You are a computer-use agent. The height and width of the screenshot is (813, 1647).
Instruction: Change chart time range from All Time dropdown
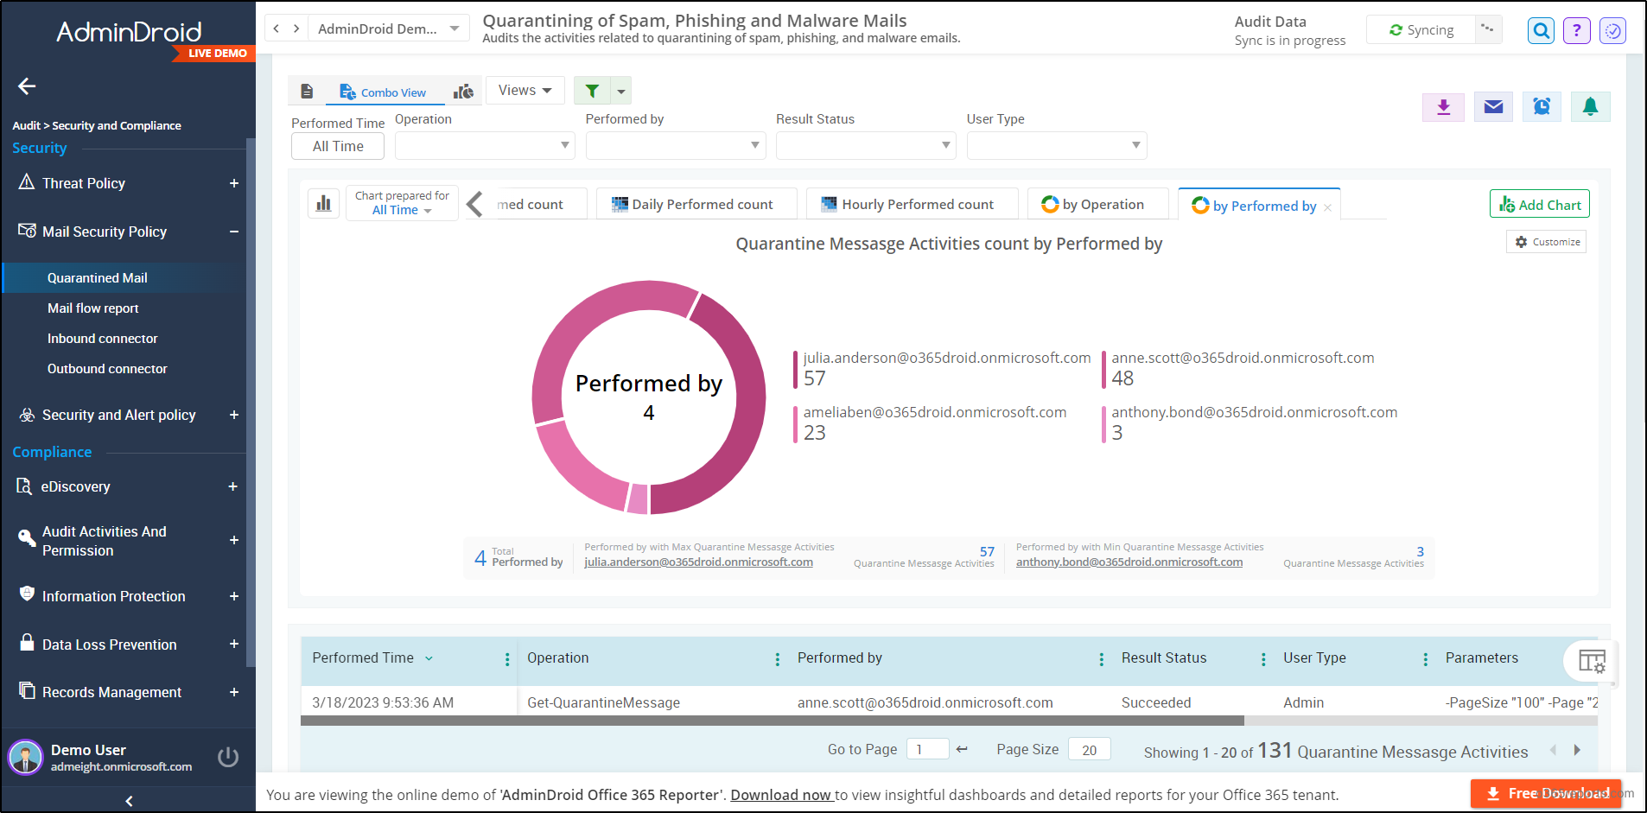coord(401,209)
